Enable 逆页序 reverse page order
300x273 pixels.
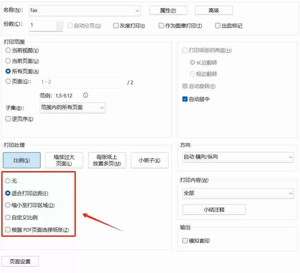click(8, 119)
